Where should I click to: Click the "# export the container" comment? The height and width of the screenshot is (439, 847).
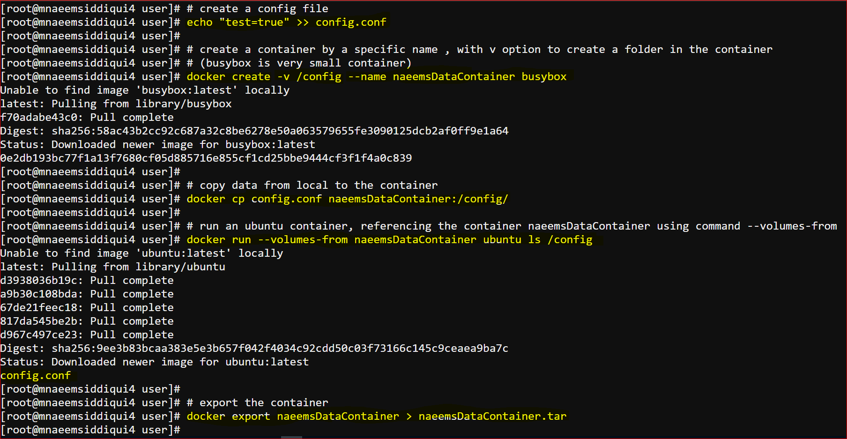coord(257,403)
